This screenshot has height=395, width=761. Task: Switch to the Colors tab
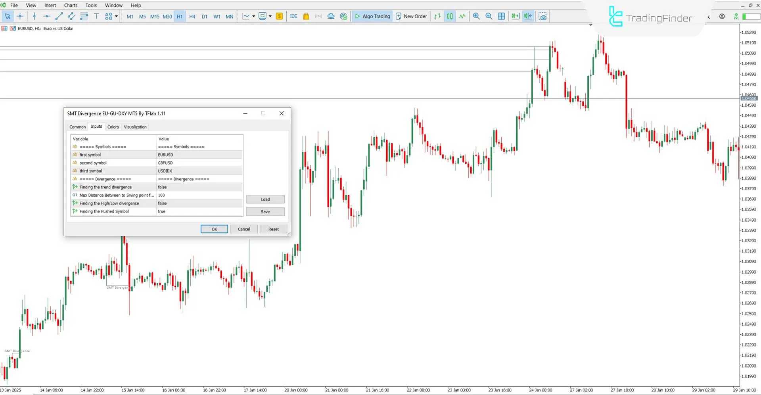coord(113,127)
